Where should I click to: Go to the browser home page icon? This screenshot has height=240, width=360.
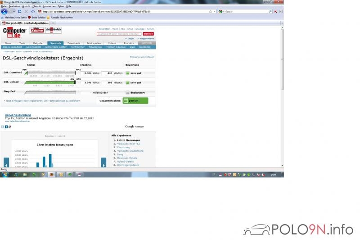point(32,11)
